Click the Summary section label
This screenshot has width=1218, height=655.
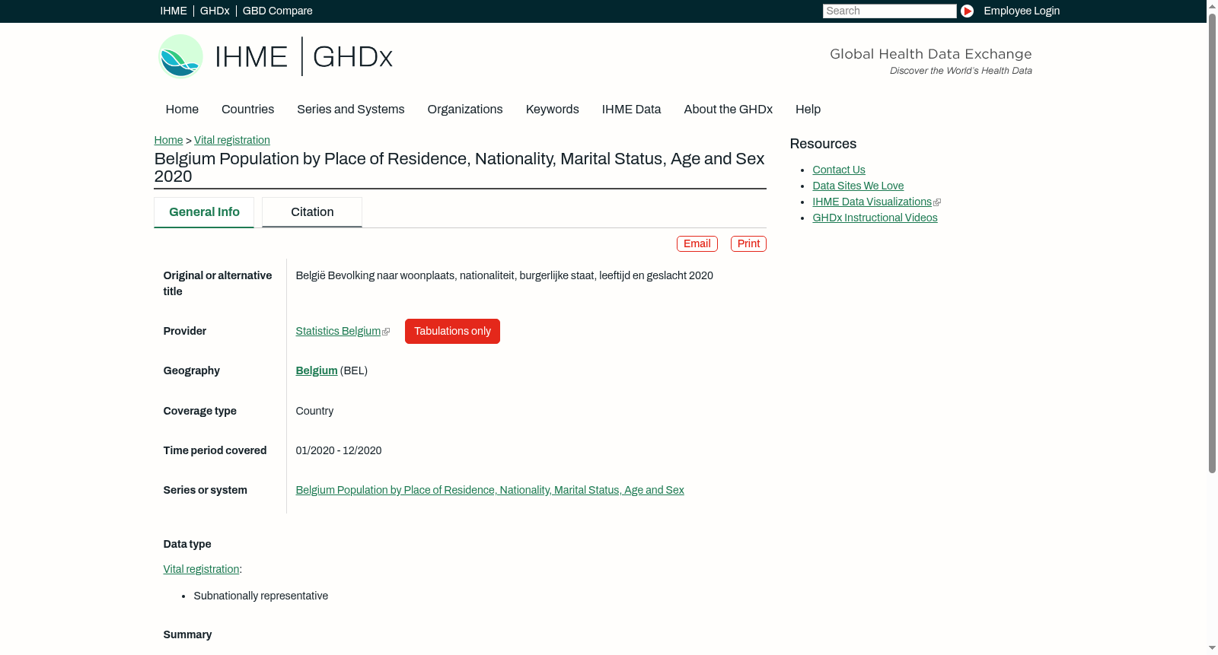coord(187,634)
